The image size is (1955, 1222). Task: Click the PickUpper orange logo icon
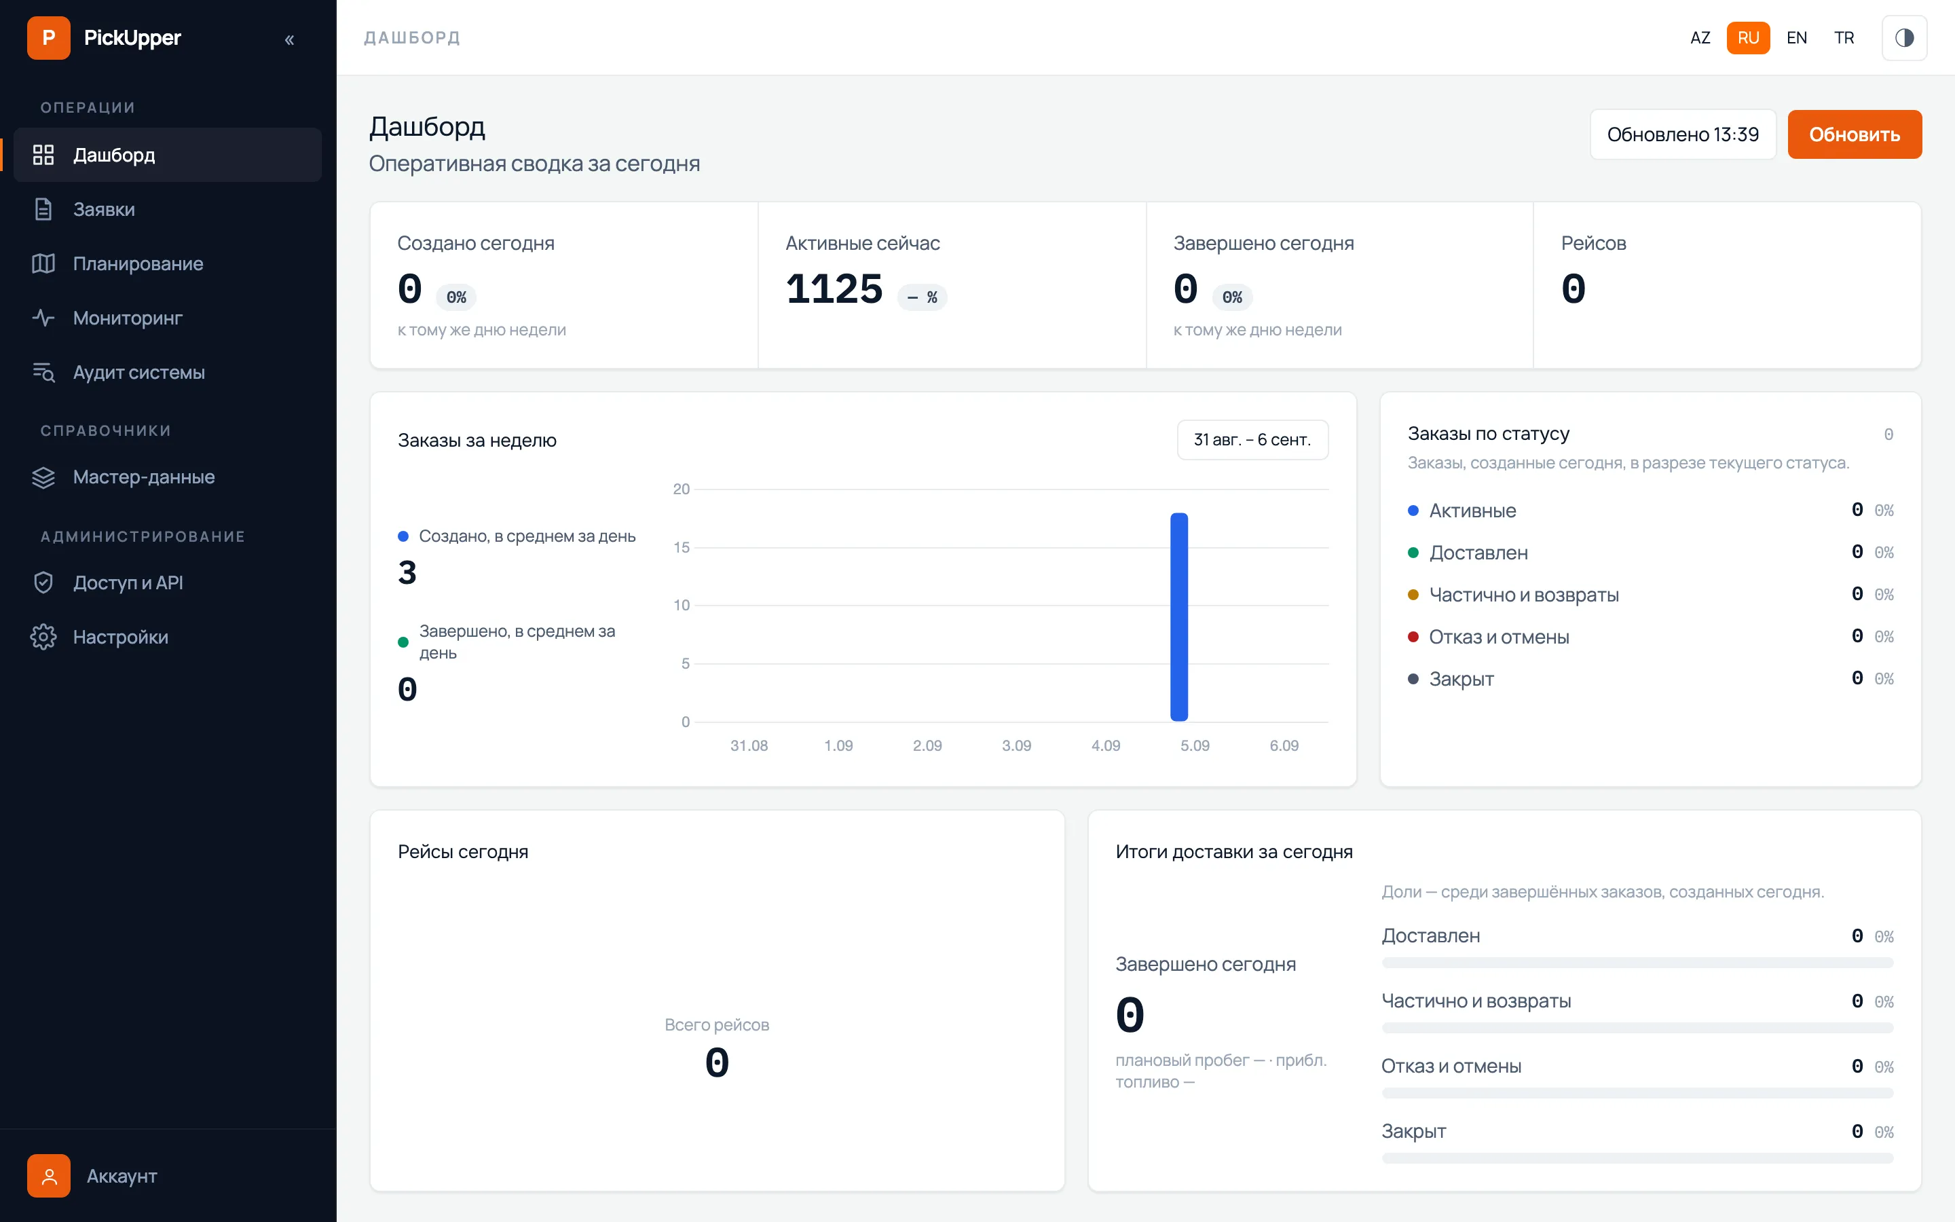click(48, 38)
